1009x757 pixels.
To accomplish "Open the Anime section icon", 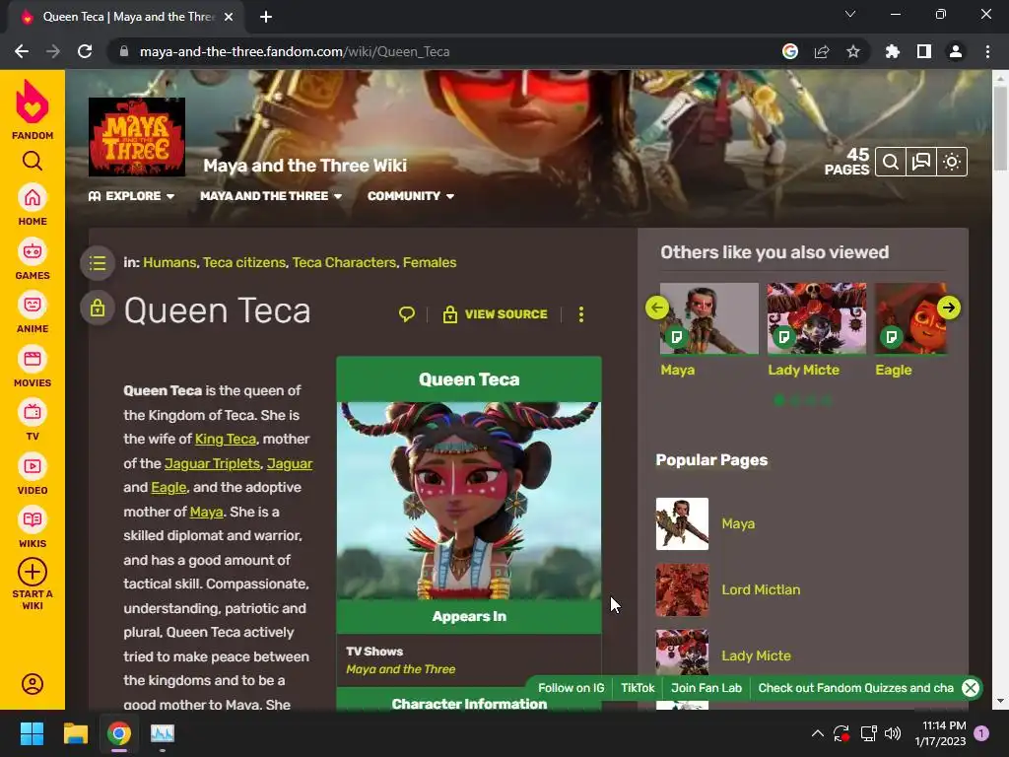I will pyautogui.click(x=33, y=306).
